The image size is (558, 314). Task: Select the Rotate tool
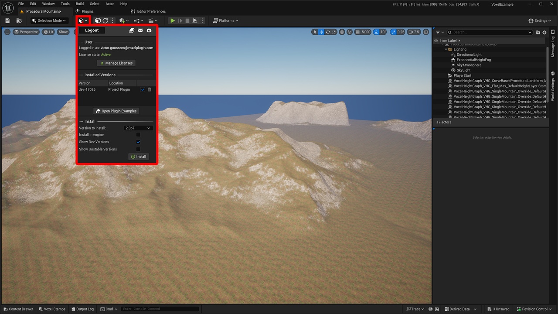pyautogui.click(x=327, y=32)
